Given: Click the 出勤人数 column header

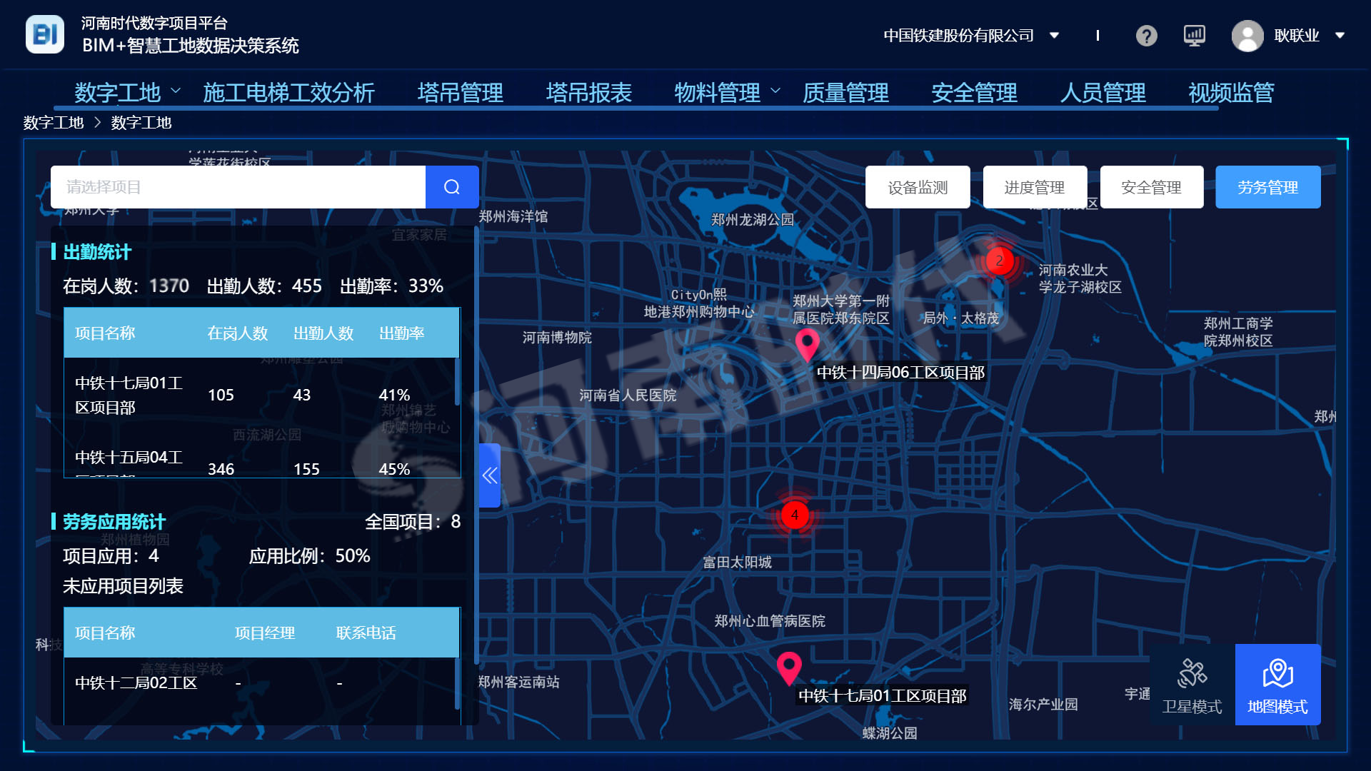Looking at the screenshot, I should click(323, 333).
